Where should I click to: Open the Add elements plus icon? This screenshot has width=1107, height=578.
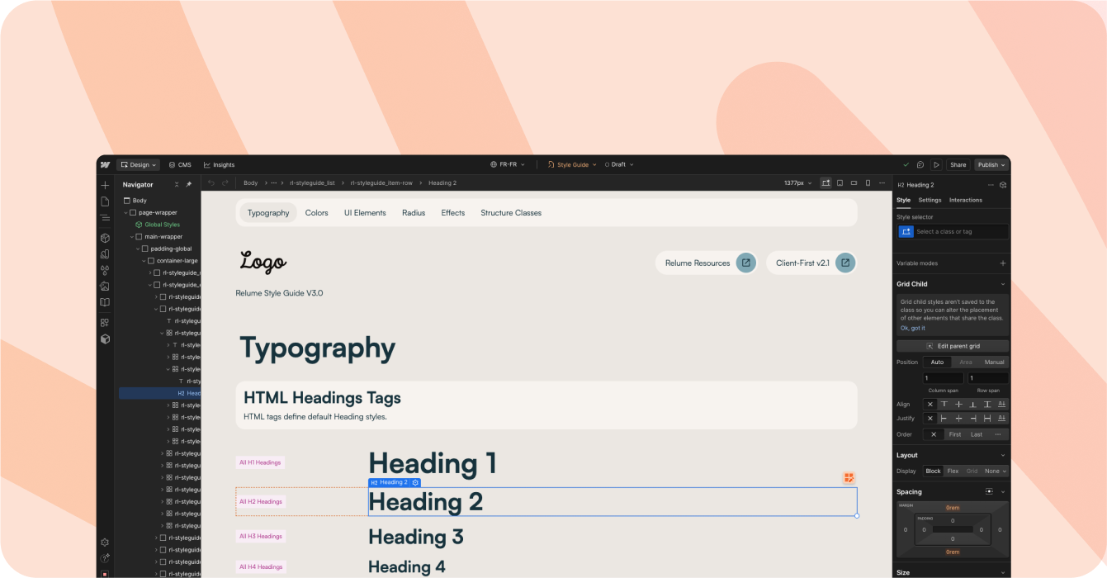(x=105, y=185)
